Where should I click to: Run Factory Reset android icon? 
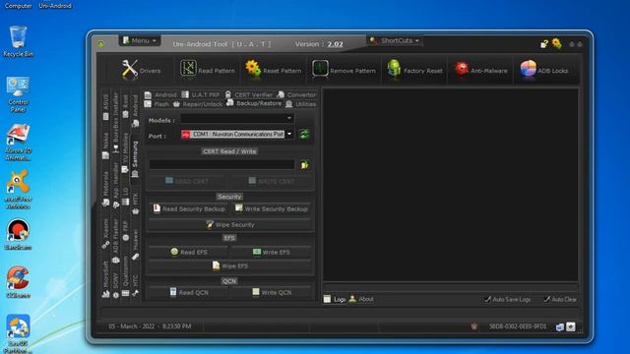pos(394,68)
